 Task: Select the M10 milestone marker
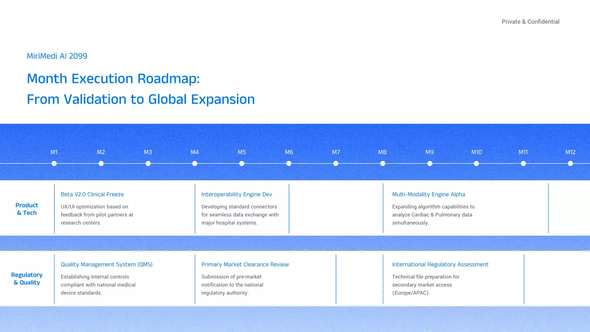click(476, 163)
